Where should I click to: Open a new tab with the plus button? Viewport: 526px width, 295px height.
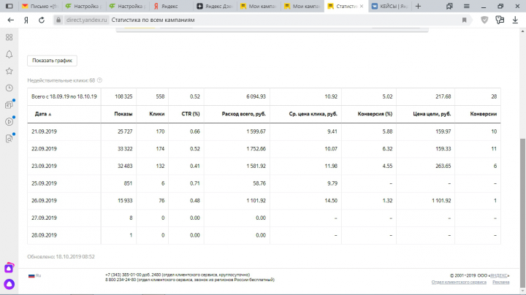pos(418,6)
